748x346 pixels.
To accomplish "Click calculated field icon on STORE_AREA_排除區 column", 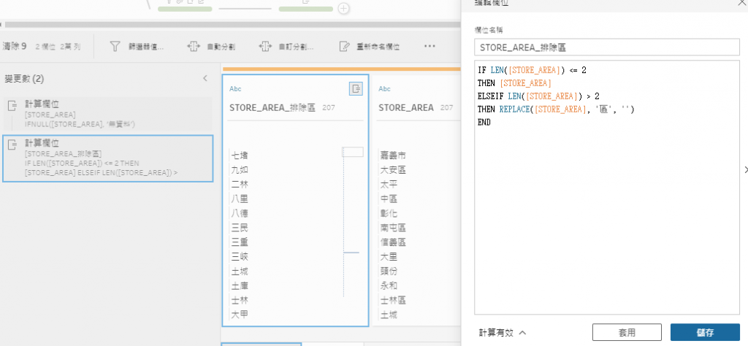I will (x=356, y=88).
